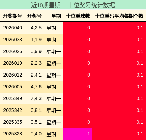
Task: Select winning numbers 2,2,3
Action: point(36,63)
